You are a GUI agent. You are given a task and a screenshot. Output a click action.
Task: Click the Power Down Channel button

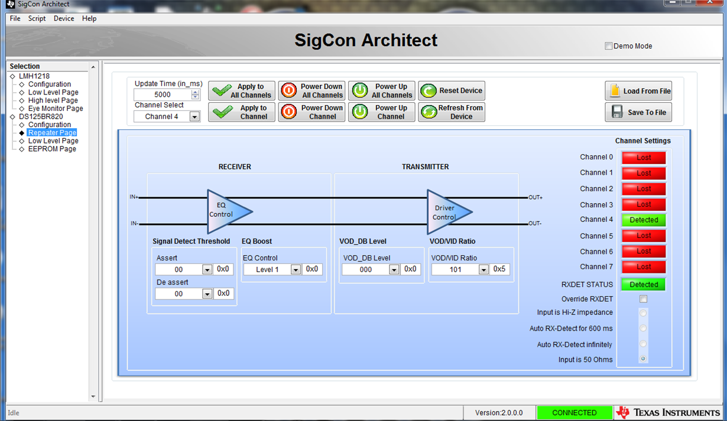tap(311, 112)
